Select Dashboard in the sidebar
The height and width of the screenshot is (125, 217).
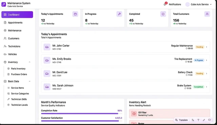tap(17, 15)
